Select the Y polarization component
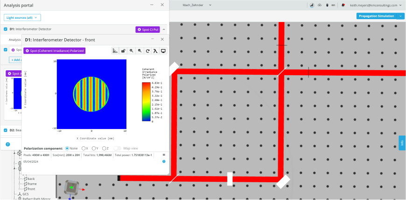 93,149
